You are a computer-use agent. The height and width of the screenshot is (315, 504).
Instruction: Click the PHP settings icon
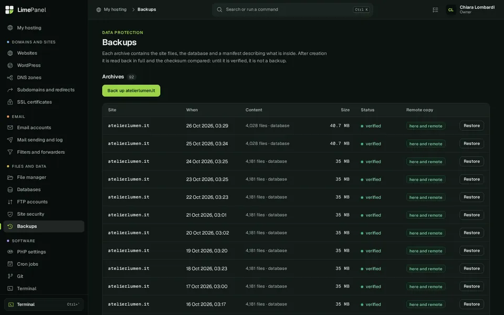[x=10, y=251]
